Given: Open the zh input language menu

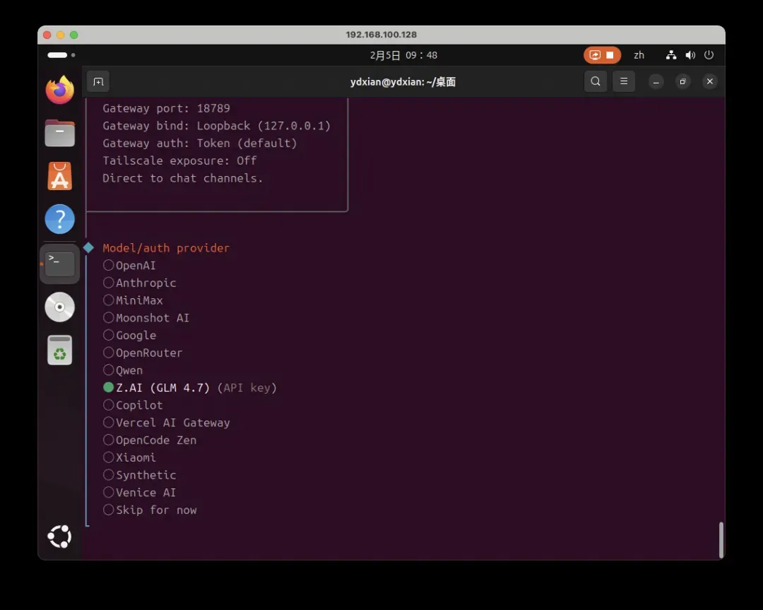Looking at the screenshot, I should point(639,55).
